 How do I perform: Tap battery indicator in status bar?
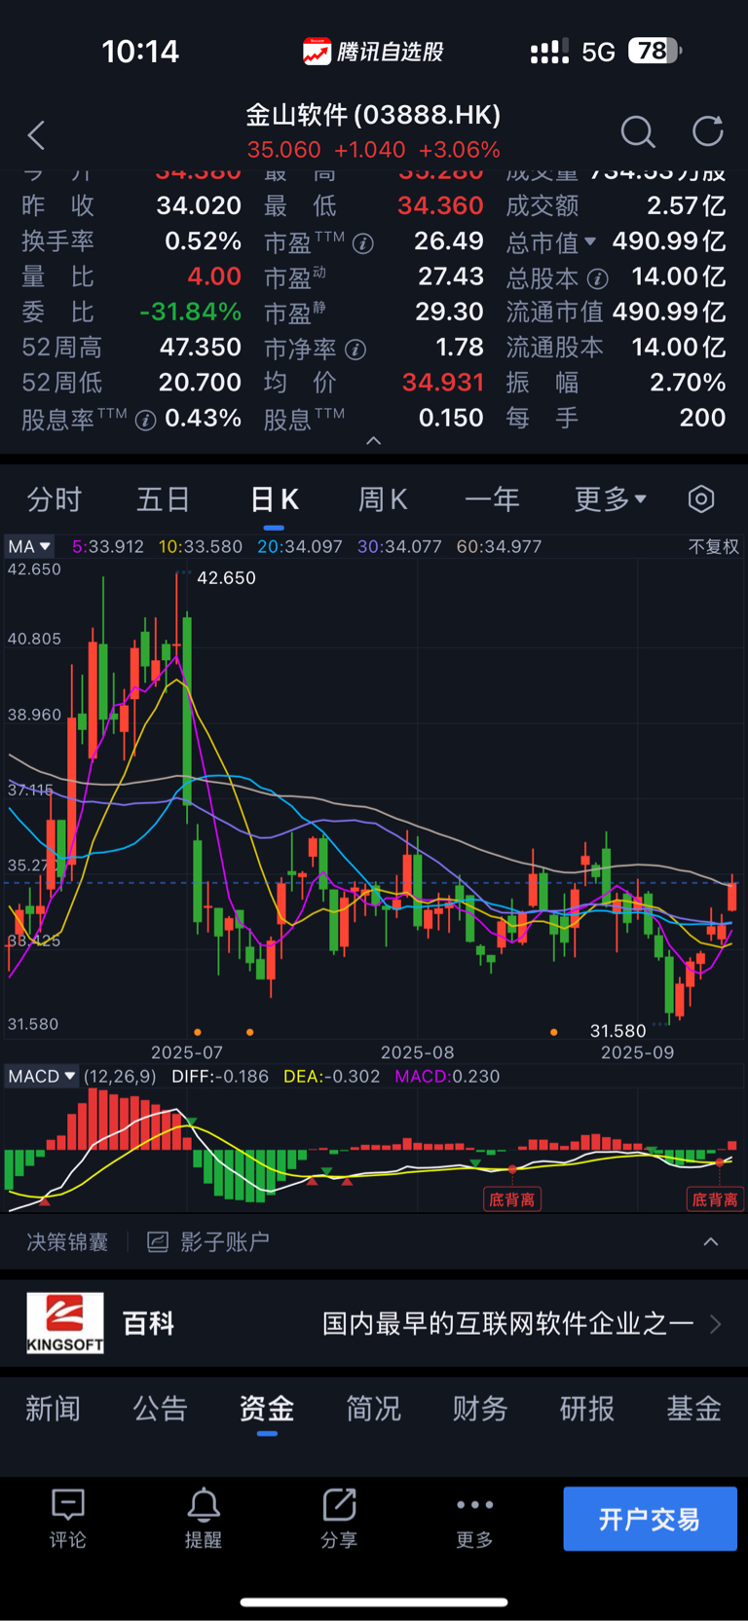tap(654, 51)
